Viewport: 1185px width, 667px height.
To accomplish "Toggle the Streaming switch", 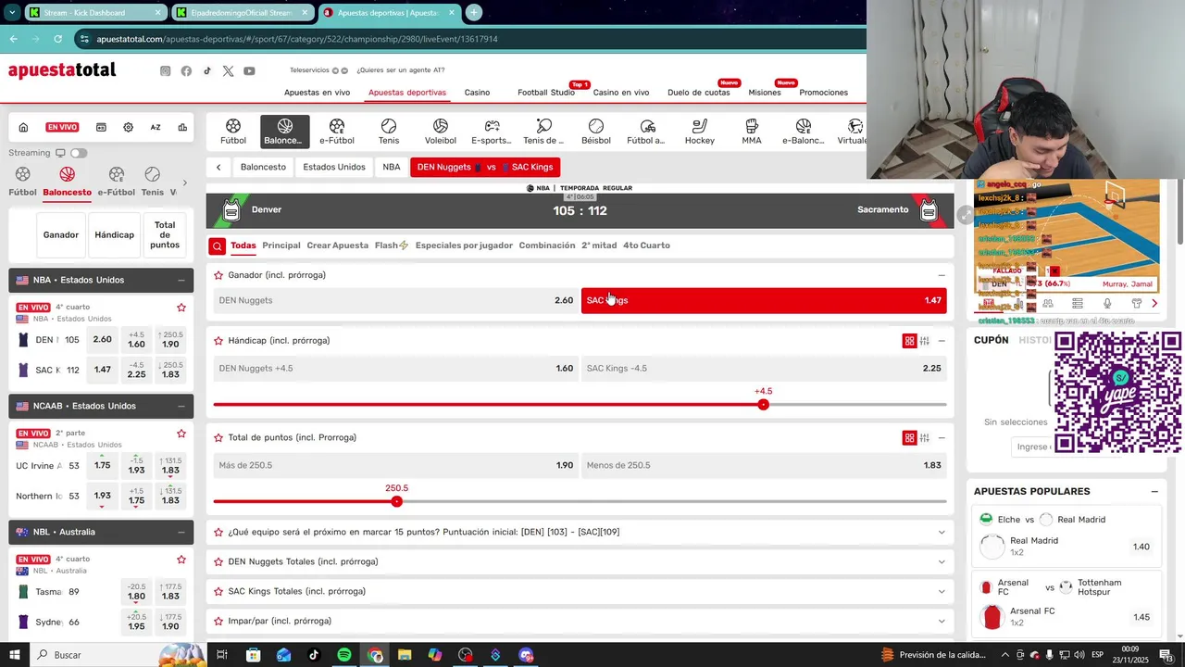I will click(79, 153).
